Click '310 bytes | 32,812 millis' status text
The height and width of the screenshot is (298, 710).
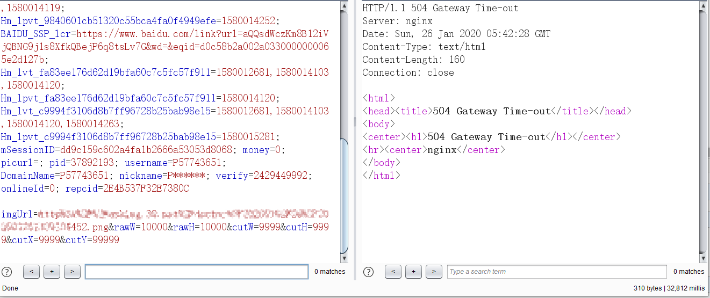pyautogui.click(x=669, y=288)
